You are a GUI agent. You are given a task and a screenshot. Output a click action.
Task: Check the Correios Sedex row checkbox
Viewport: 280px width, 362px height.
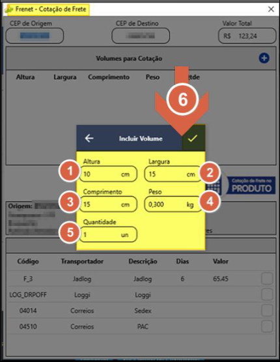point(267,311)
